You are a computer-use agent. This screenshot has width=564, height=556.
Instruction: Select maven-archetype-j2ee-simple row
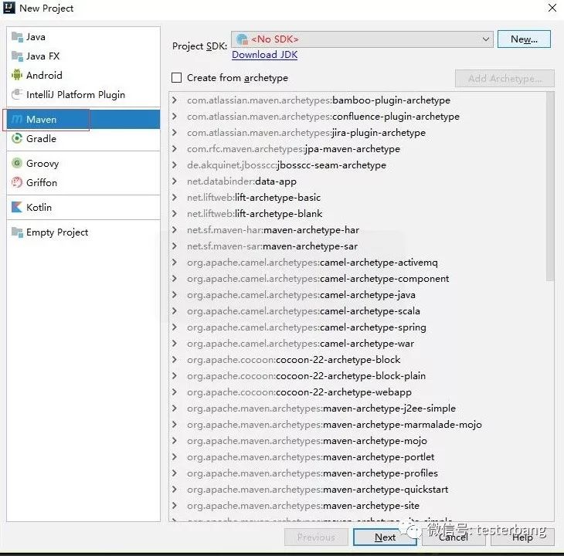tap(358, 409)
